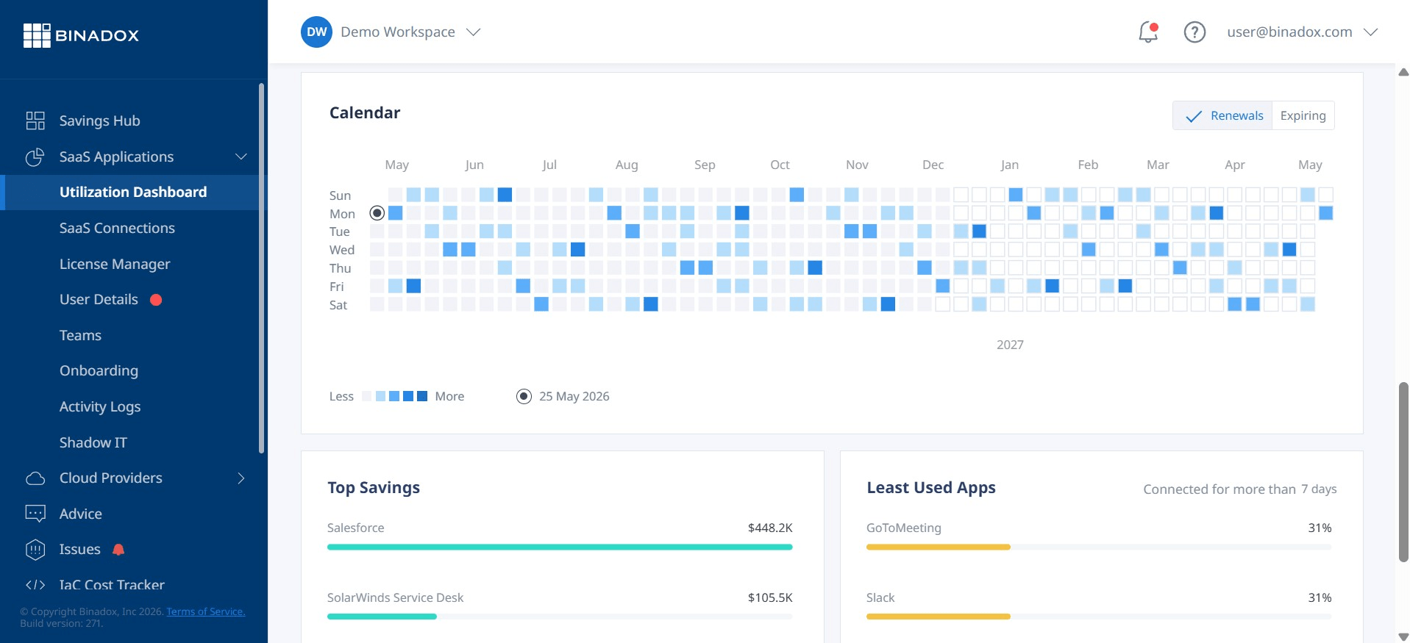Click the SolarWinds Service Desk entry
The width and height of the screenshot is (1410, 643).
click(x=395, y=597)
